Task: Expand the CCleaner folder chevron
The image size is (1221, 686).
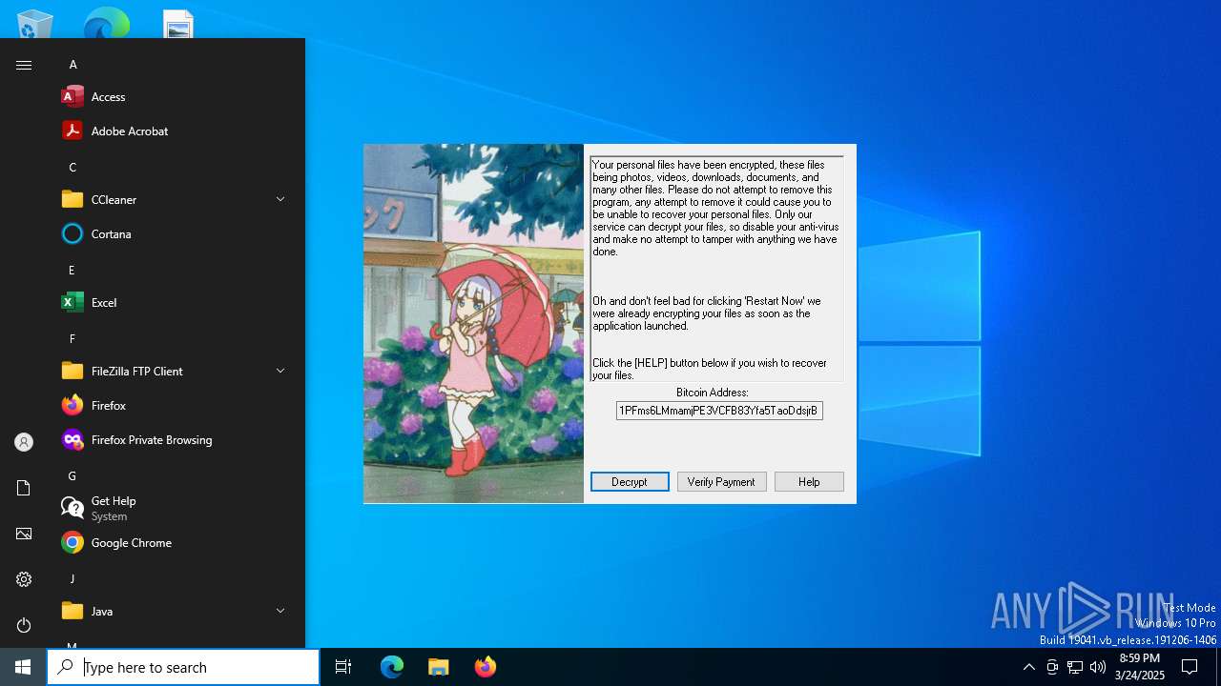Action: 280,199
